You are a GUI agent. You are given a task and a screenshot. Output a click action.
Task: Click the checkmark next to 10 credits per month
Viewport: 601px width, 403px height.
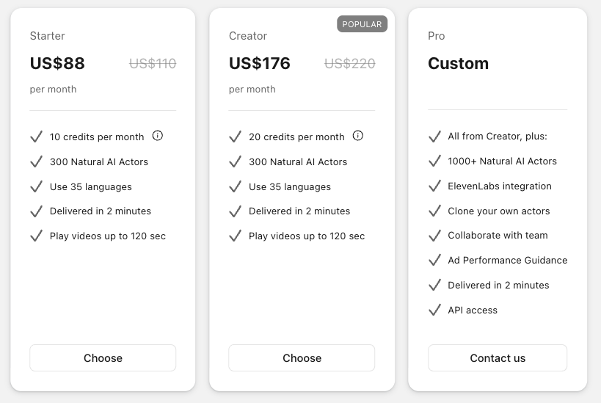coord(36,137)
